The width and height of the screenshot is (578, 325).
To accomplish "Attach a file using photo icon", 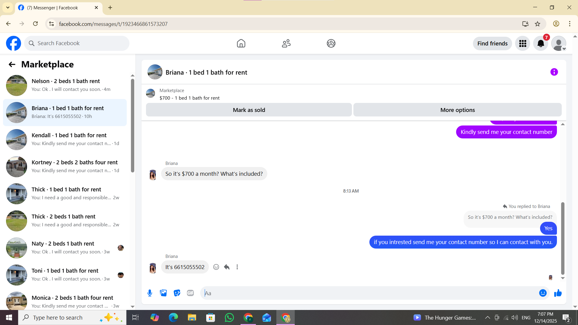I will [163, 293].
